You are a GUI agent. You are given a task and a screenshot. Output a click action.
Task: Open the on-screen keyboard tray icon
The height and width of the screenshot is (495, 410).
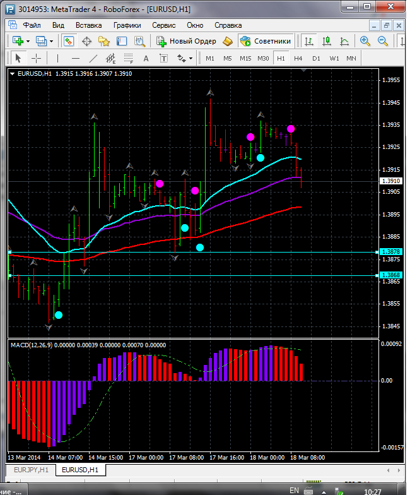point(308,491)
